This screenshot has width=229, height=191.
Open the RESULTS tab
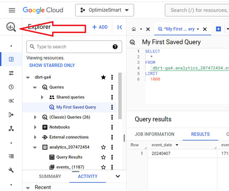[x=200, y=134]
